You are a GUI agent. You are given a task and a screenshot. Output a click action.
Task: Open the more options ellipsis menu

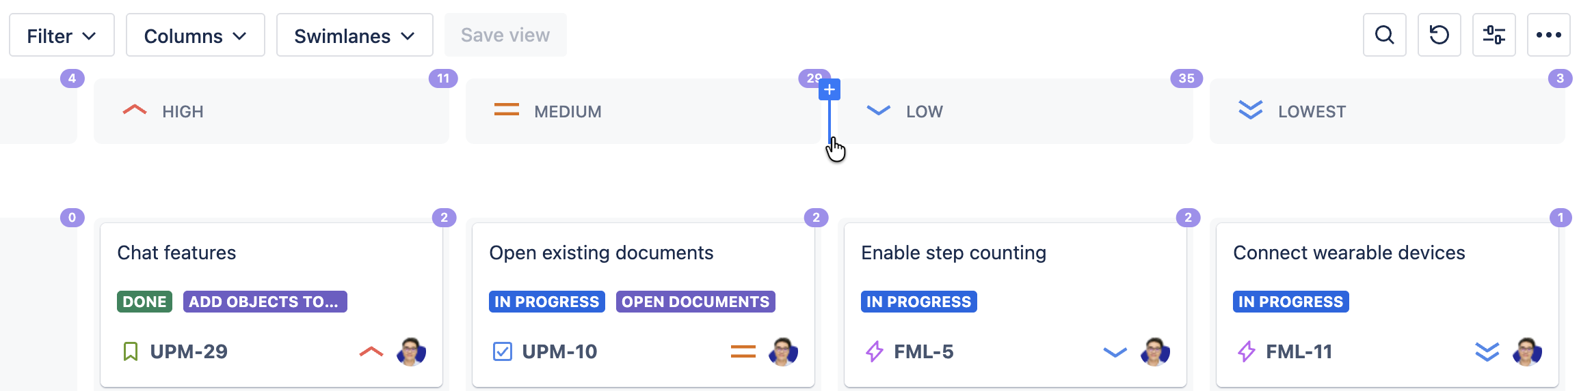pyautogui.click(x=1548, y=35)
